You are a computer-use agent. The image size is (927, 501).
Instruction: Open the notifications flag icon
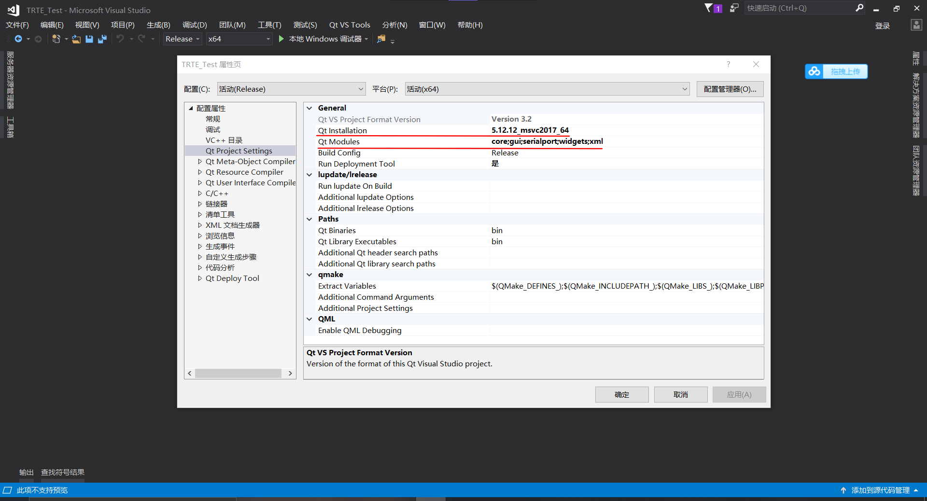709,8
